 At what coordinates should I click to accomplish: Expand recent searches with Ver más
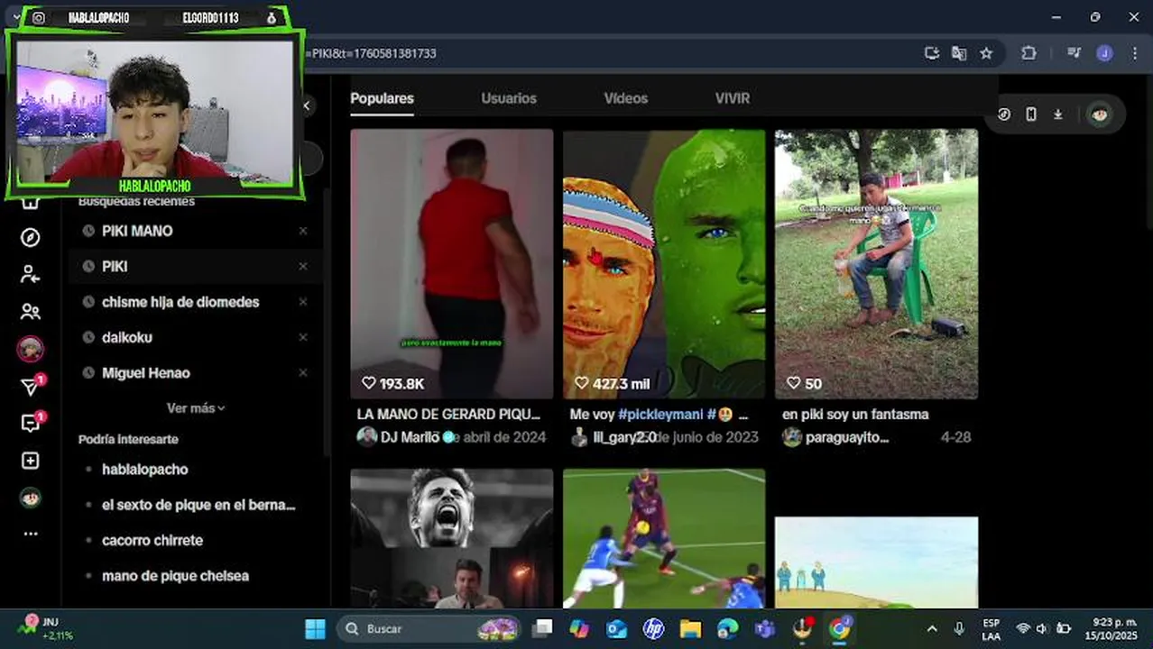pos(196,408)
